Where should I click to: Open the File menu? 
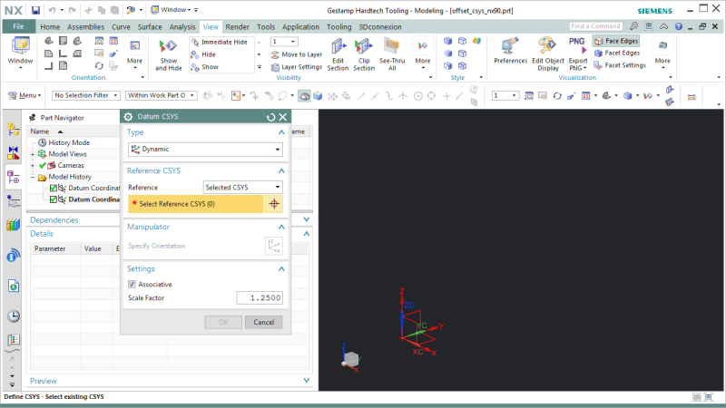pyautogui.click(x=18, y=26)
